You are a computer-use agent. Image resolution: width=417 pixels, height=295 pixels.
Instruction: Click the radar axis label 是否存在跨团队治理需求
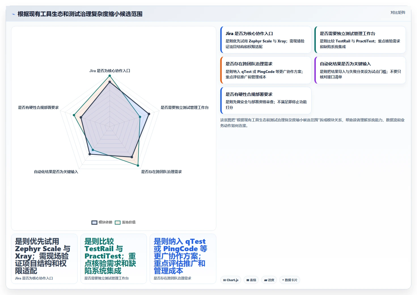(162, 172)
